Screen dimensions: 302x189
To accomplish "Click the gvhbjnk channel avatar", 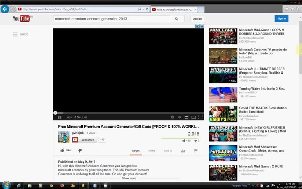I will pyautogui.click(x=64, y=137).
